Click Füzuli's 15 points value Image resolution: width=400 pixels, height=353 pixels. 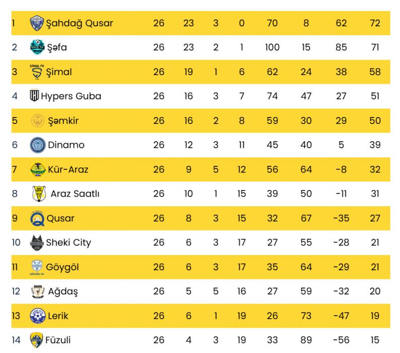(375, 340)
